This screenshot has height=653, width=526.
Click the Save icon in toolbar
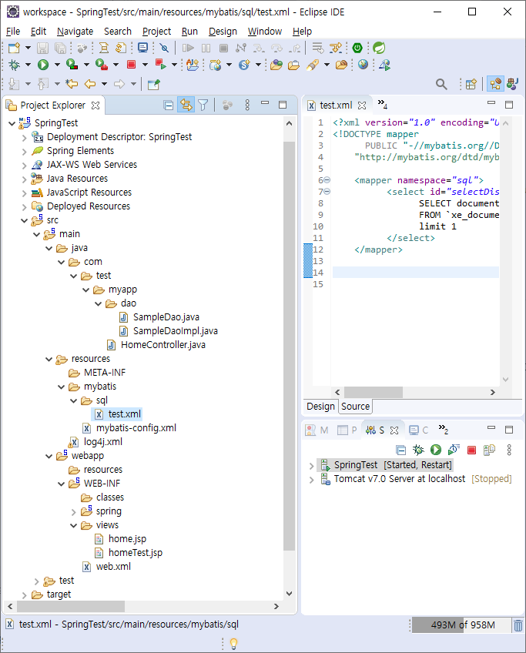[x=42, y=48]
